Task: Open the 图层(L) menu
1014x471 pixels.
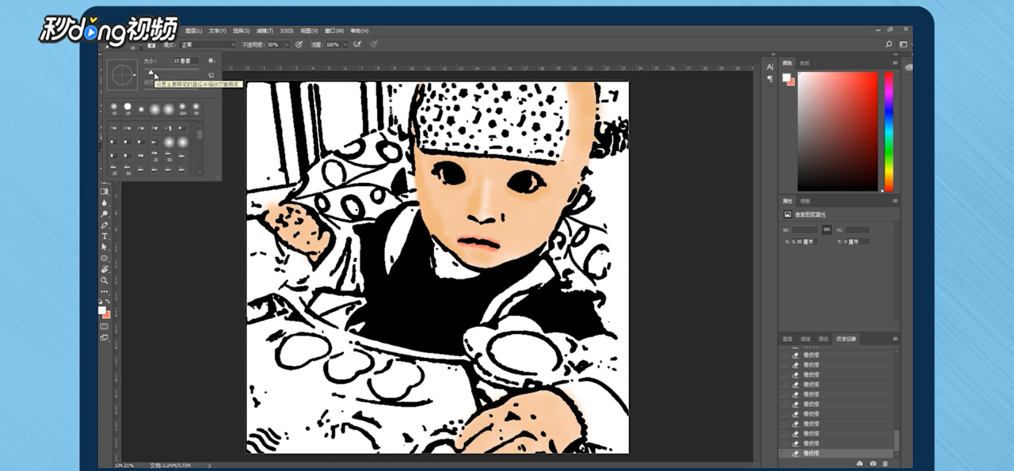Action: [194, 31]
